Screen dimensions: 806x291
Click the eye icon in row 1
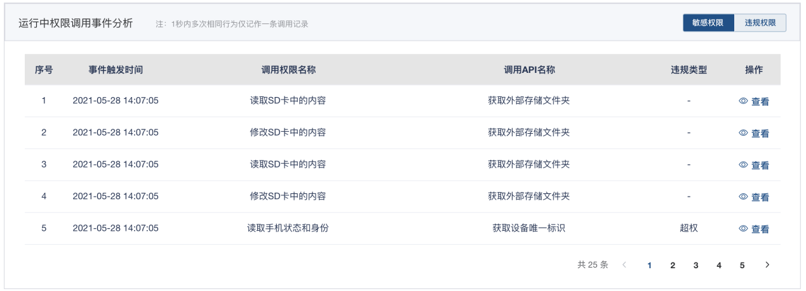tap(743, 101)
